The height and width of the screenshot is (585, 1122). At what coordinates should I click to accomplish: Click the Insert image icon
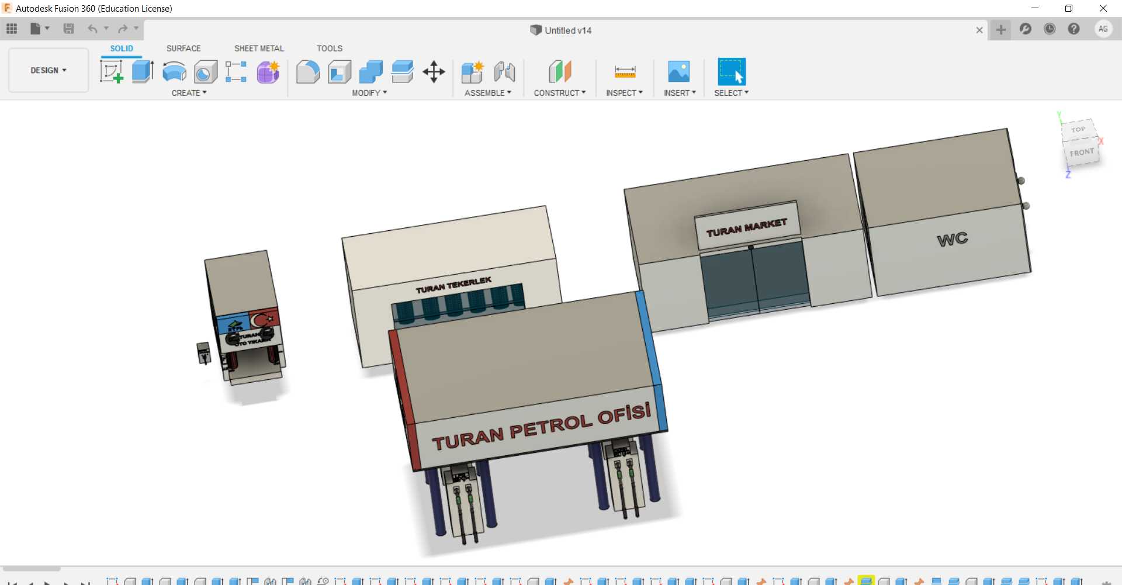pos(679,72)
